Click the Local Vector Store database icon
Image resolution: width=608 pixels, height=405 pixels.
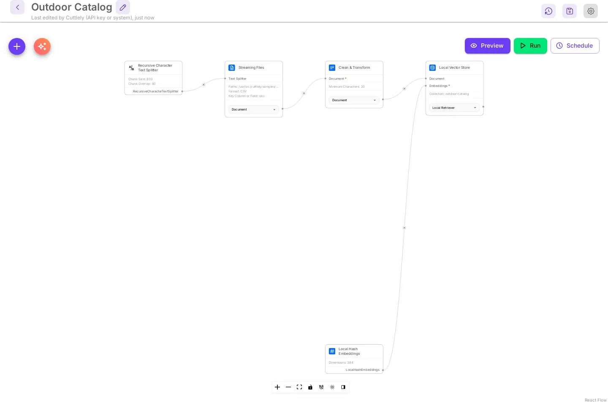433,67
